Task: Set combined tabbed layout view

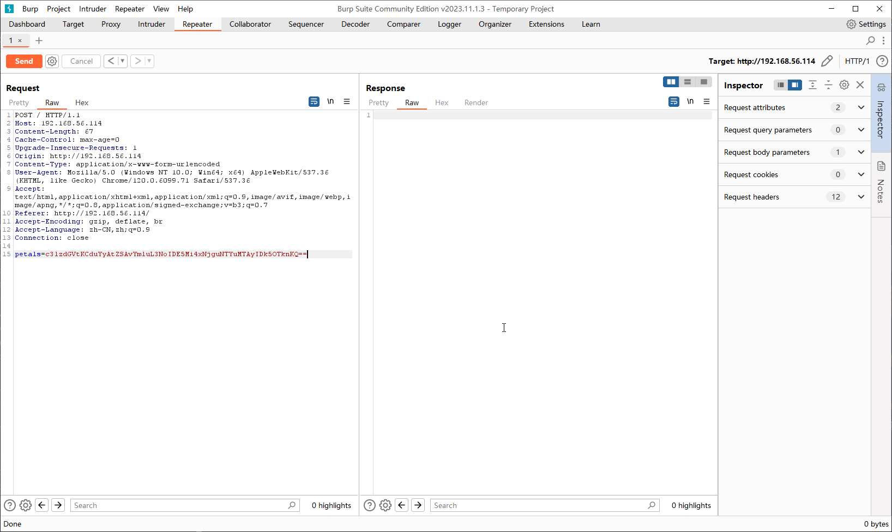Action: (704, 82)
